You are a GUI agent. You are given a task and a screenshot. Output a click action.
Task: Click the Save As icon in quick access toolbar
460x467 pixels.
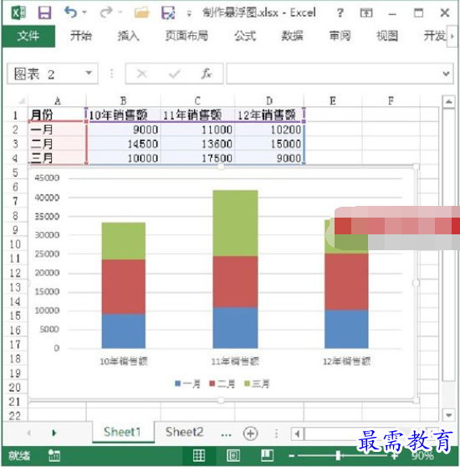168,13
